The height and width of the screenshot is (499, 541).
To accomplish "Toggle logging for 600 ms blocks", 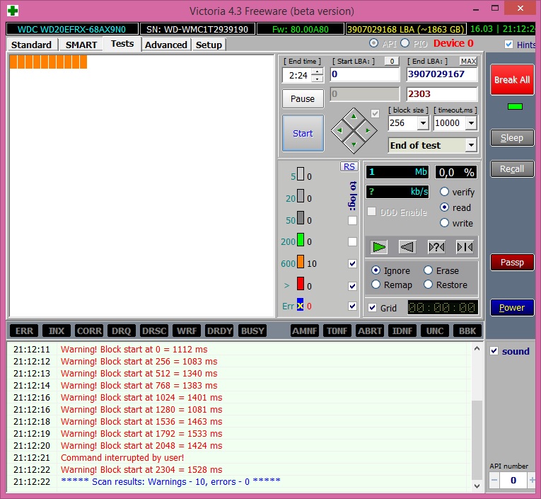I will (x=352, y=264).
